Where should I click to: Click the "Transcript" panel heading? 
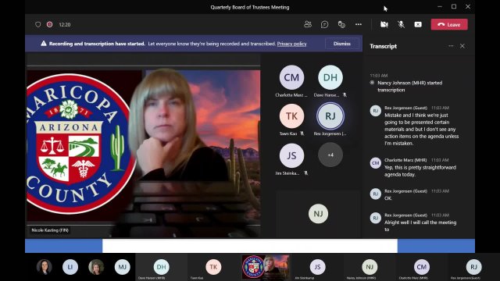(x=384, y=46)
